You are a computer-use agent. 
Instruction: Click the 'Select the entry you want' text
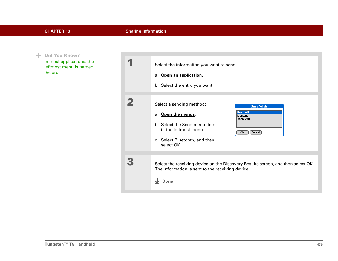pyautogui.click(x=187, y=85)
